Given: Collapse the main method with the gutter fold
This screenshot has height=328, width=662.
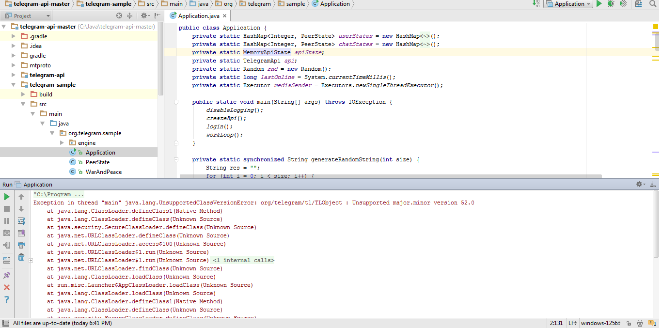Looking at the screenshot, I should click(x=176, y=102).
